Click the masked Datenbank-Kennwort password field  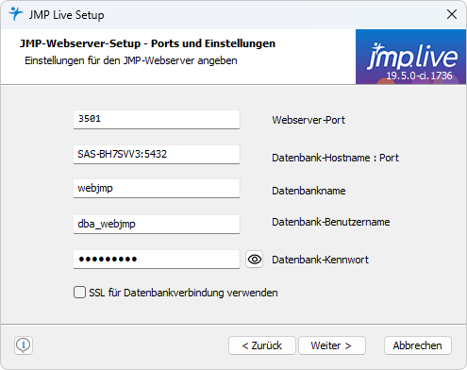coord(157,260)
